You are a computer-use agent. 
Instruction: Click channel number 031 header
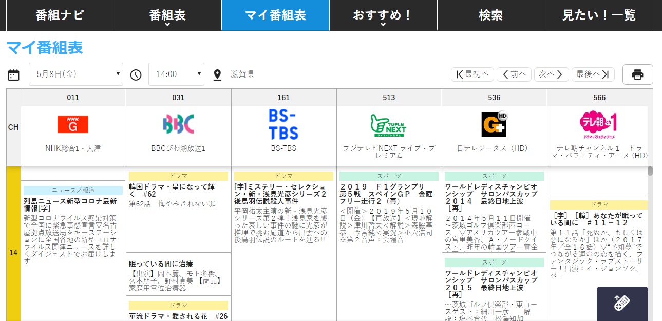pyautogui.click(x=178, y=98)
